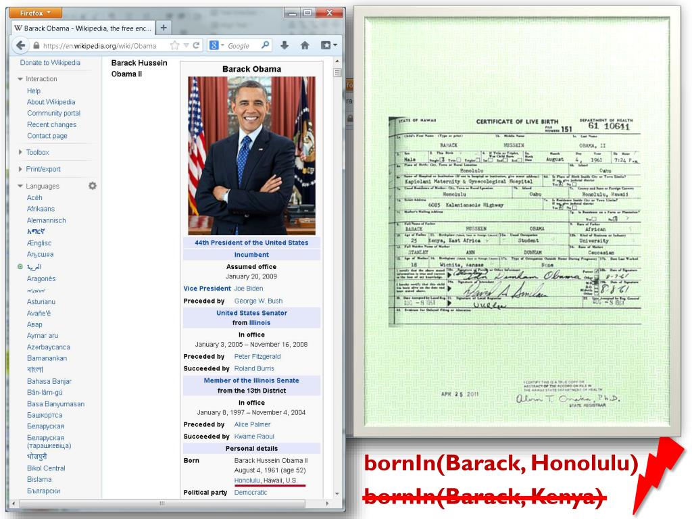
Task: Click the reload page icon
Action: (196, 45)
